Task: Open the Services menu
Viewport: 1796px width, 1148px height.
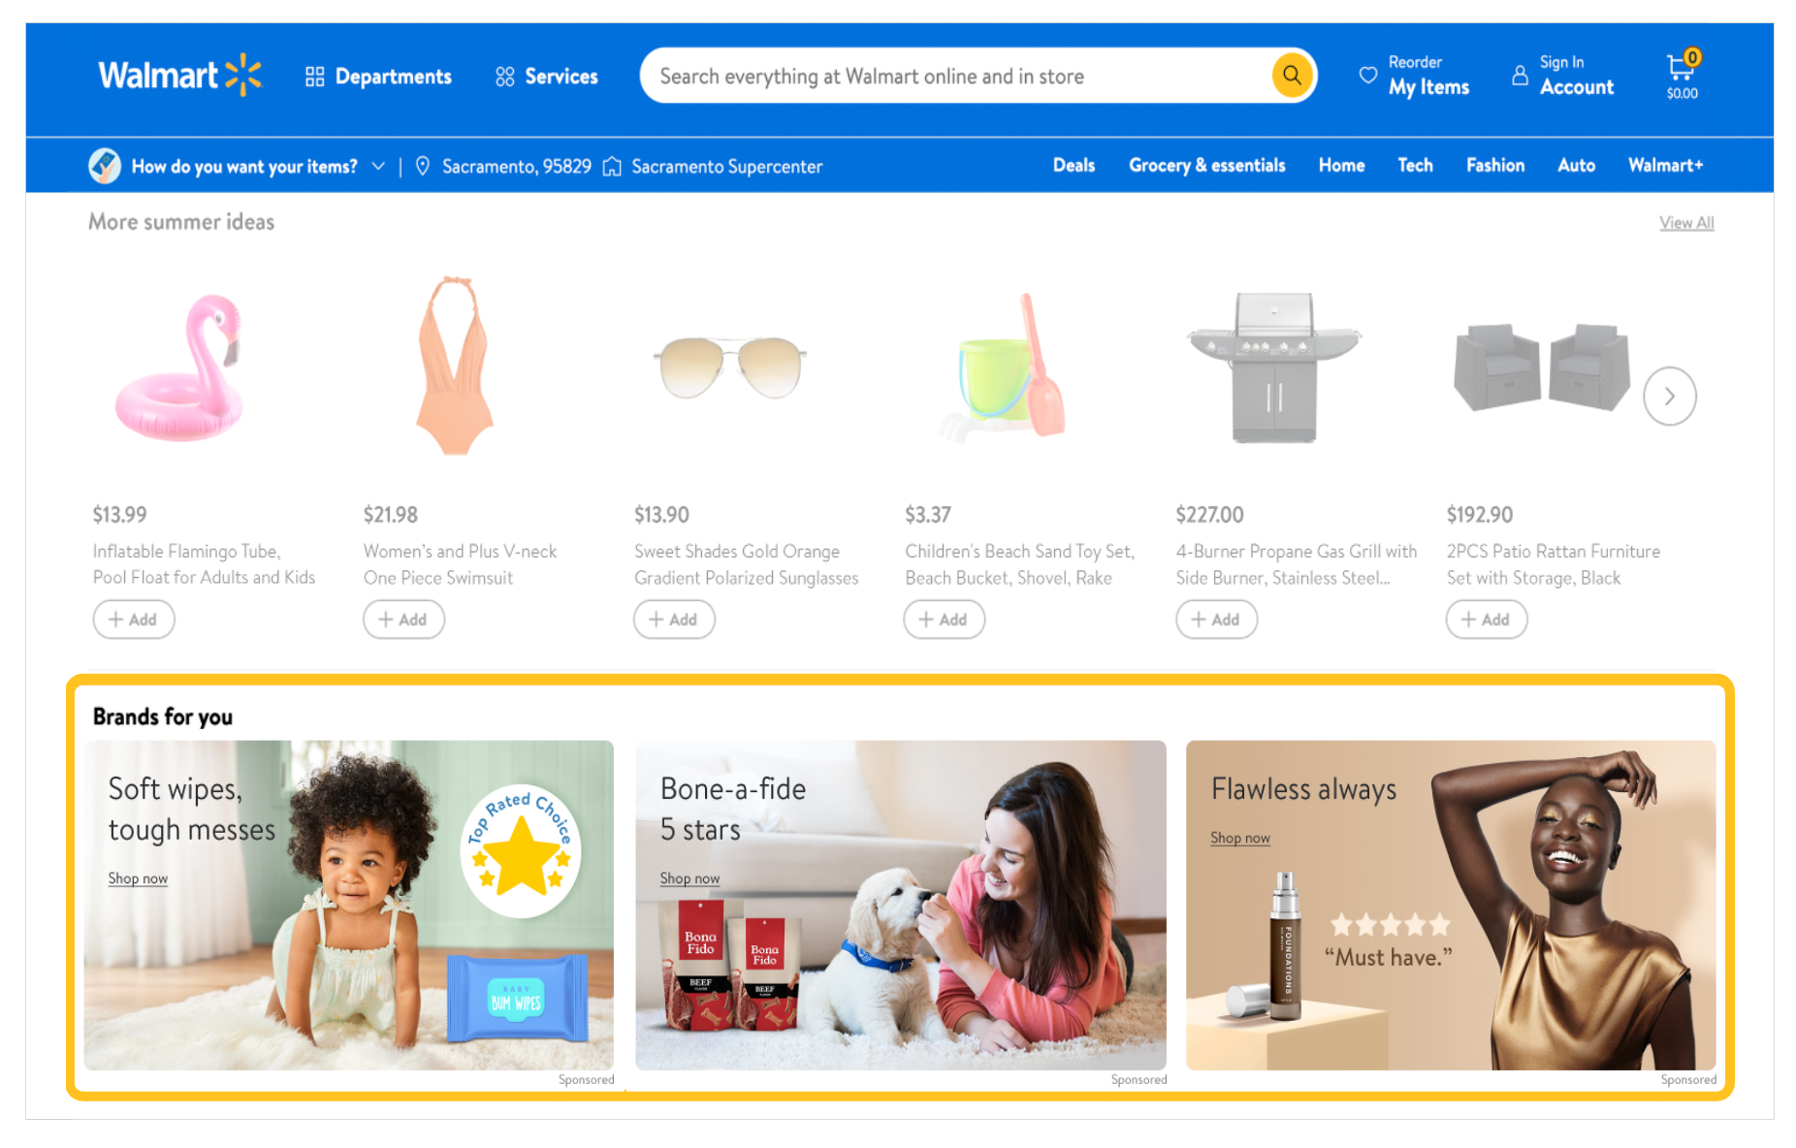Action: pos(547,77)
